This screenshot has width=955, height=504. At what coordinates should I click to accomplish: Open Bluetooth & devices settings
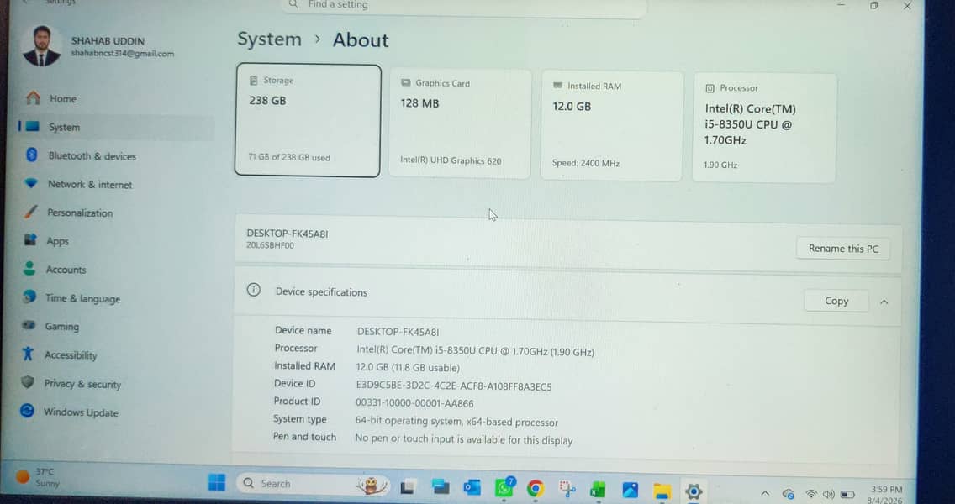pos(116,156)
